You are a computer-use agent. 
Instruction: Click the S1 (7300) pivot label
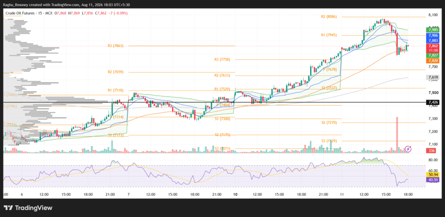(x=222, y=118)
